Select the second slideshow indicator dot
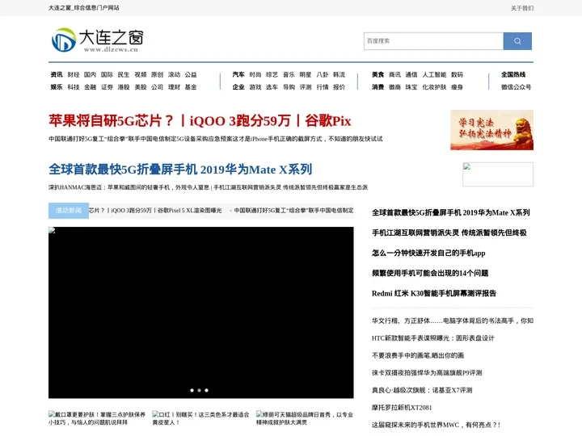 pos(200,391)
